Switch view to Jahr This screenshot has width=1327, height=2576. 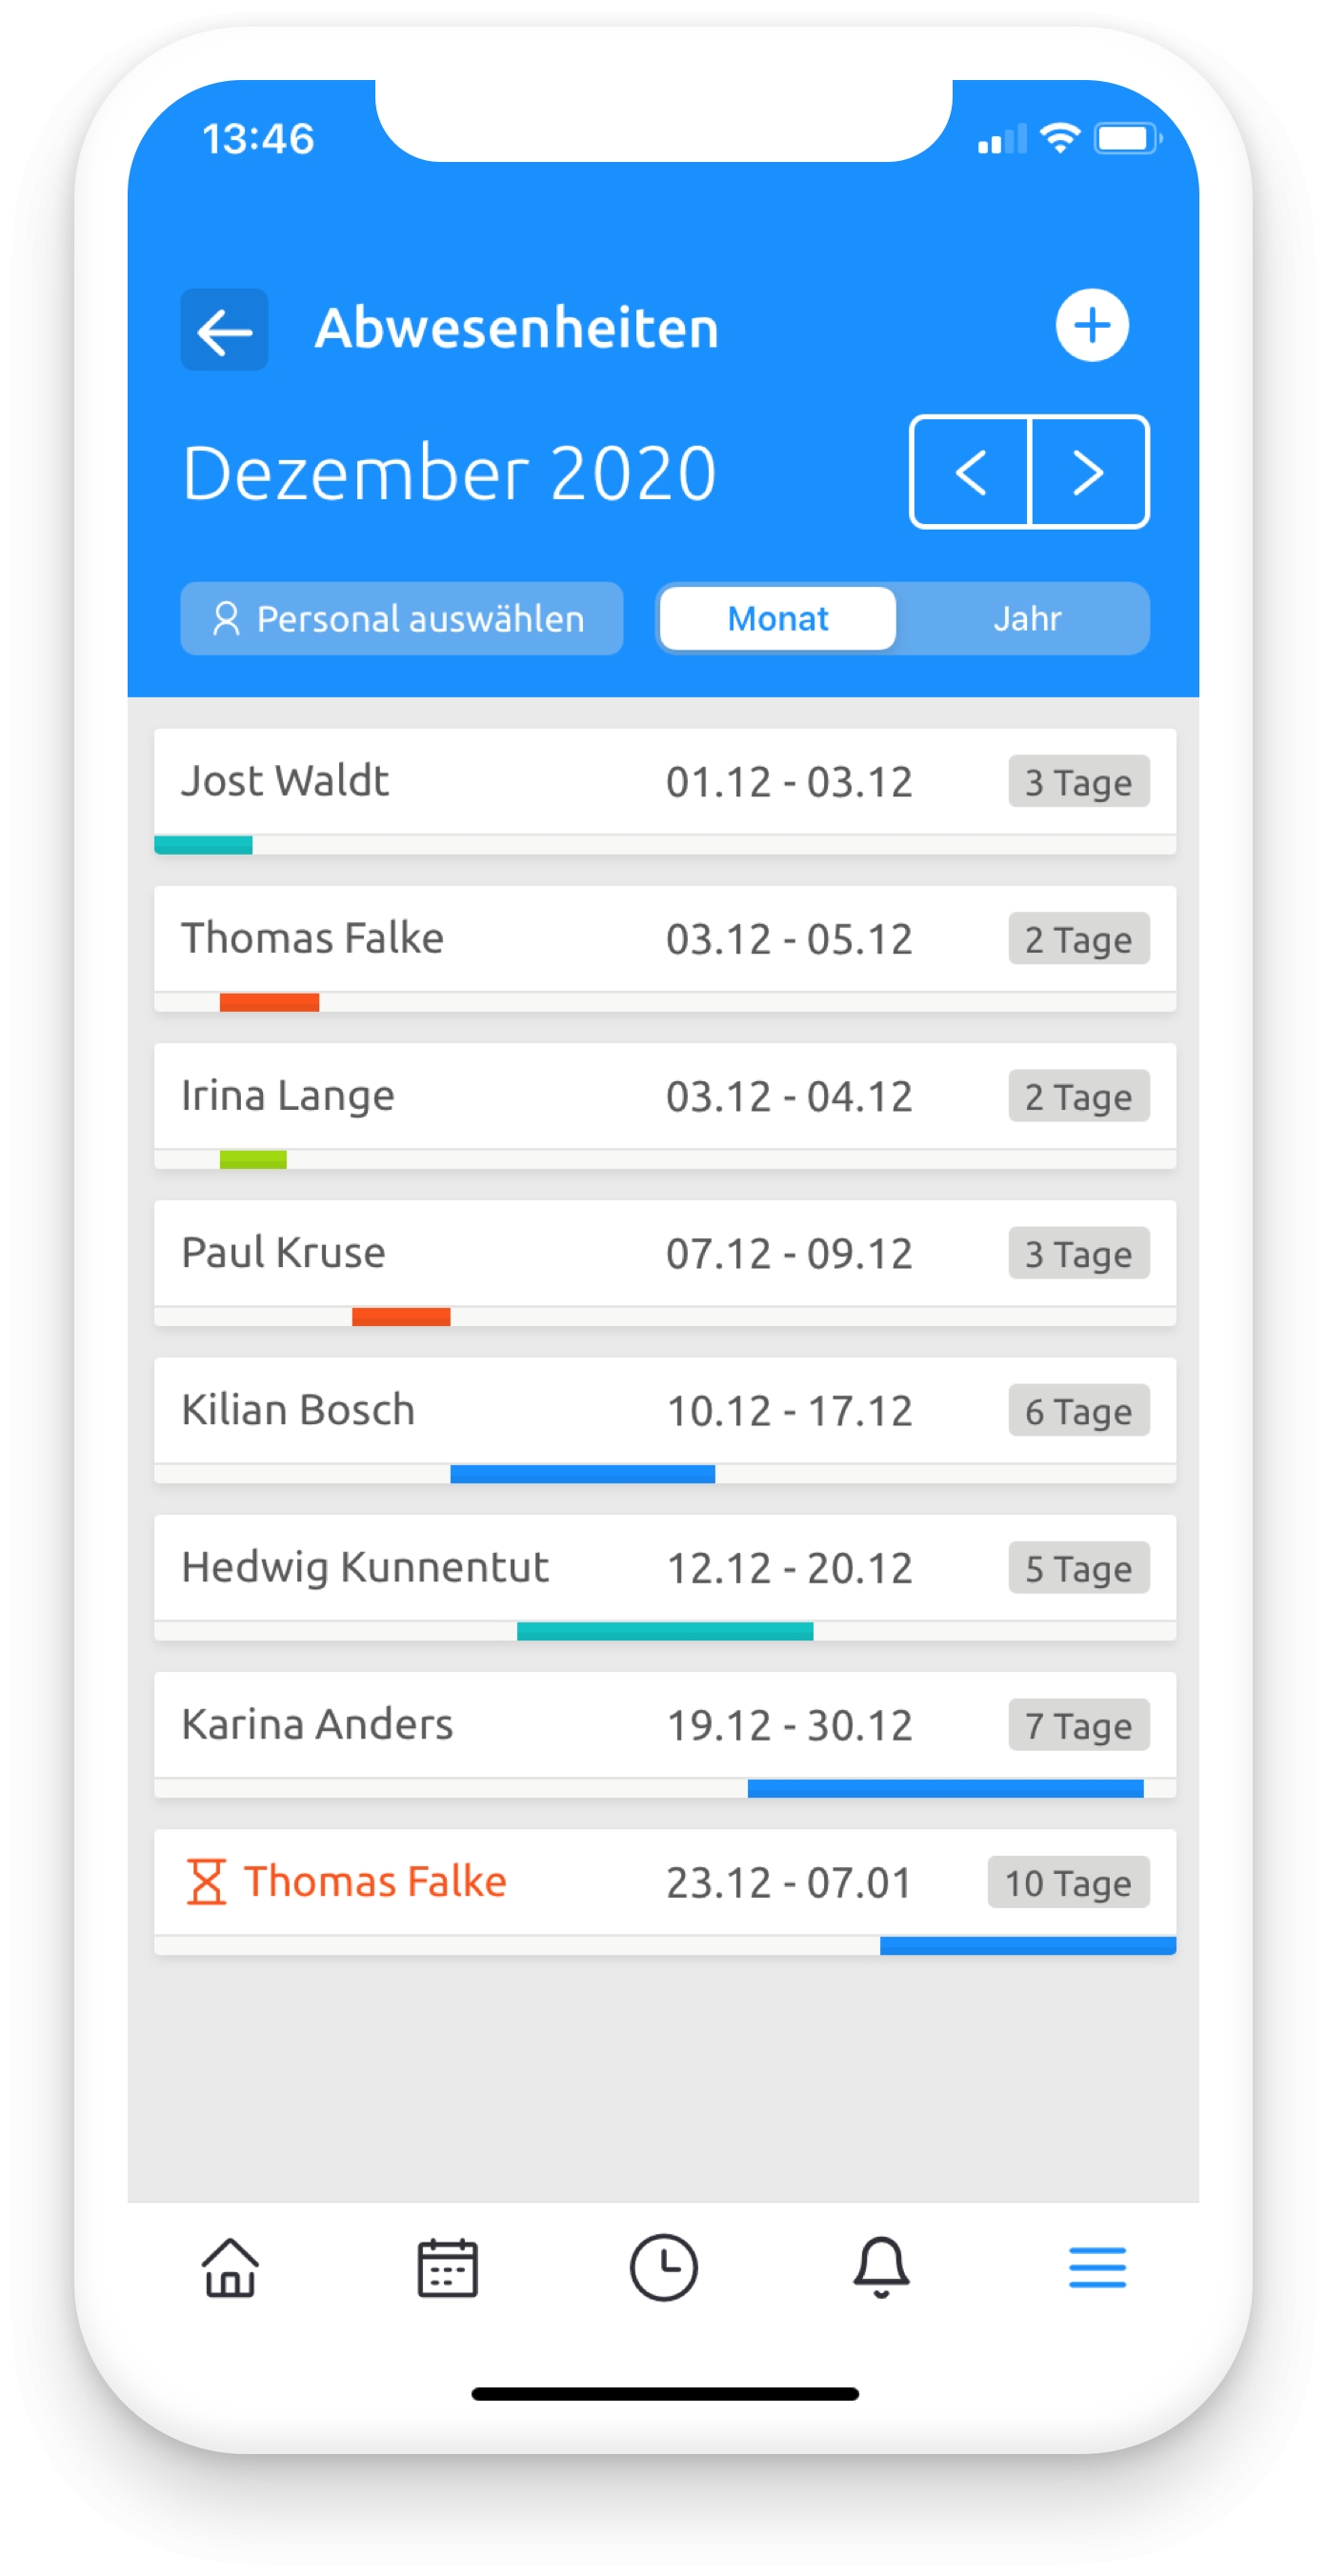tap(1026, 618)
